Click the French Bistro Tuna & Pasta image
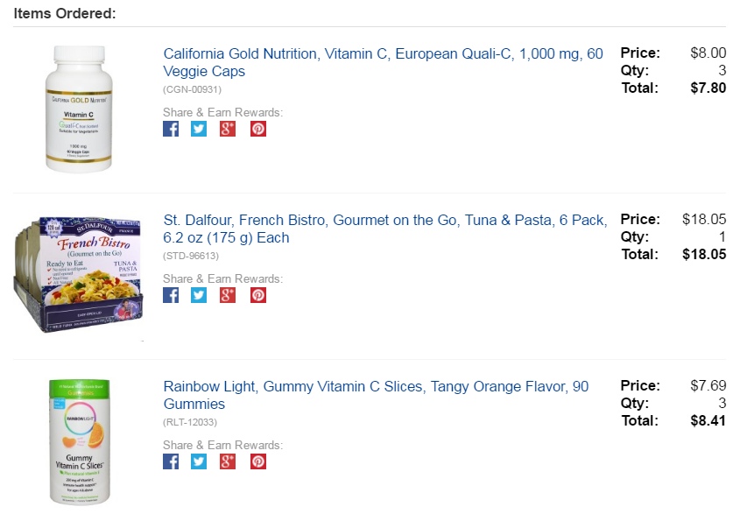Viewport: 754px width, 521px height. (x=79, y=275)
